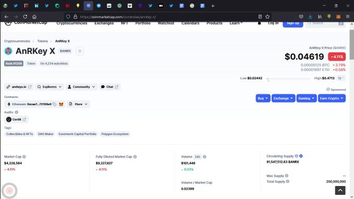Open Firefox downloads panel
The width and height of the screenshot is (354, 199).
tap(310, 17)
